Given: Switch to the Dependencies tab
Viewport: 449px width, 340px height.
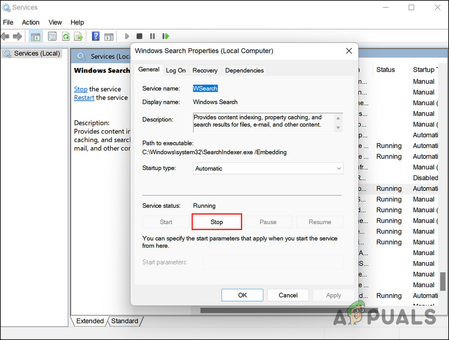Looking at the screenshot, I should [244, 70].
